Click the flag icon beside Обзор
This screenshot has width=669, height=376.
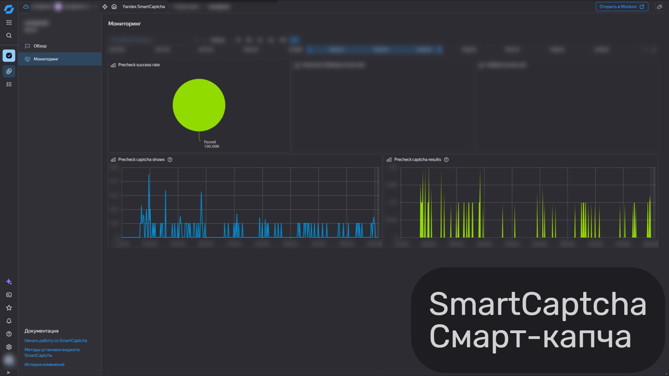click(x=27, y=46)
